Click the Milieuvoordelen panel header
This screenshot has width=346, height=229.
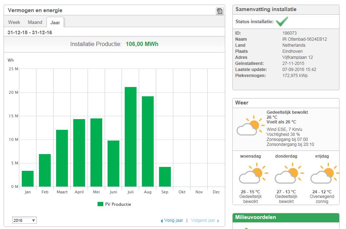coord(286,217)
